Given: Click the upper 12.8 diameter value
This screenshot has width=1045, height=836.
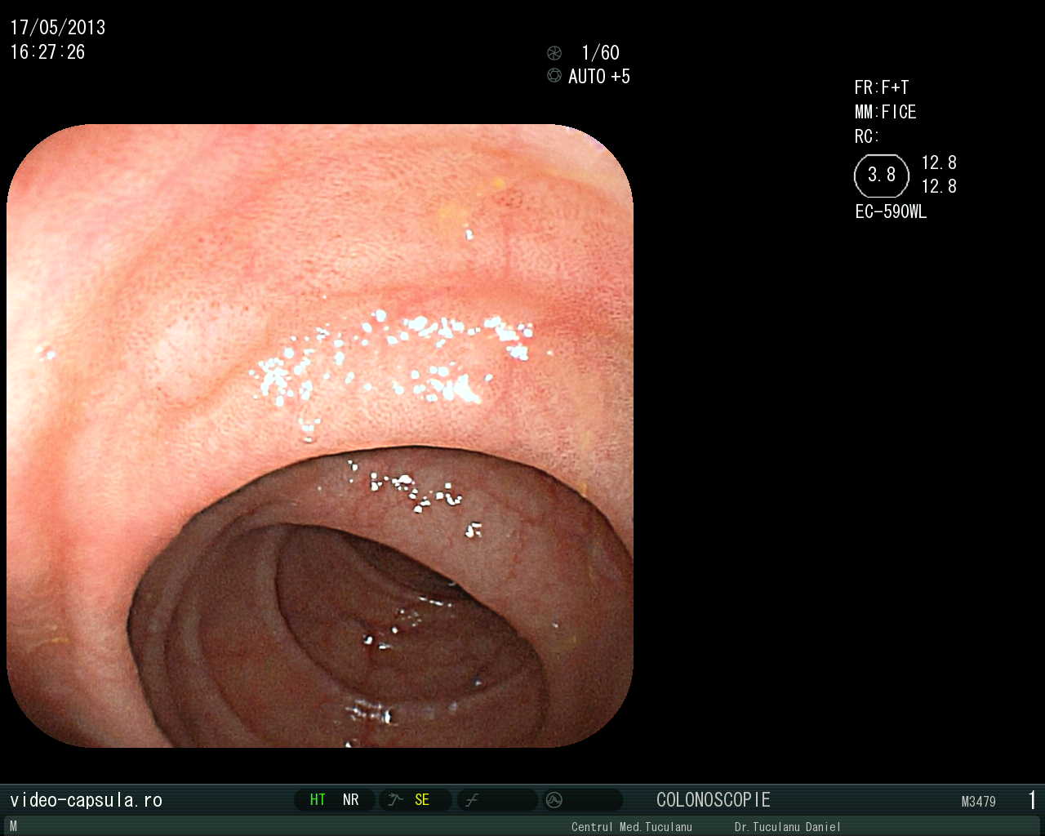Looking at the screenshot, I should pyautogui.click(x=939, y=162).
